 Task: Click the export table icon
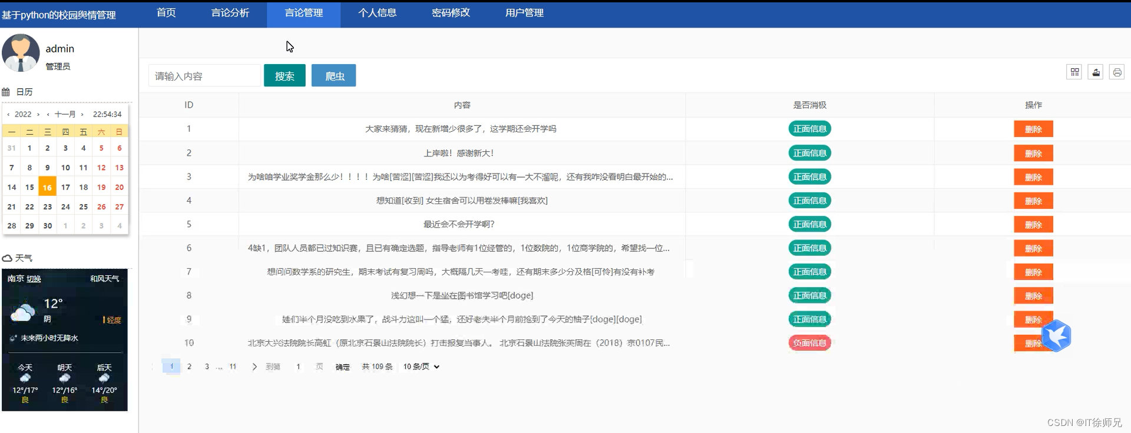1096,72
